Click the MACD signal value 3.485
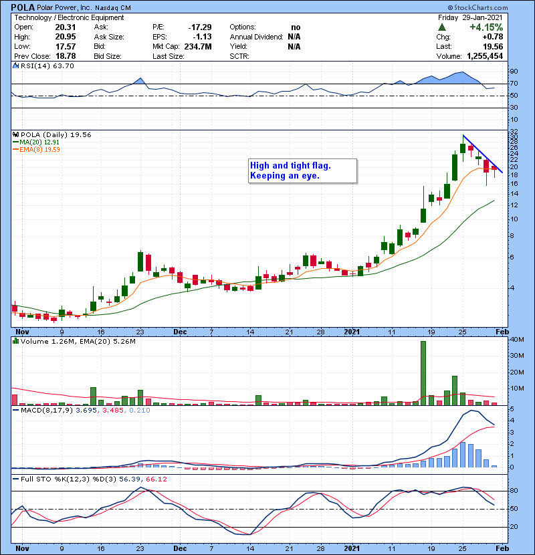The height and width of the screenshot is (555, 535). click(113, 411)
